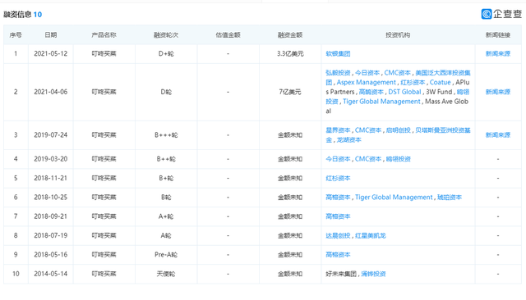This screenshot has width=526, height=300.
Task: Click 今日资本 link in the D轮 row
Action: [x=367, y=73]
